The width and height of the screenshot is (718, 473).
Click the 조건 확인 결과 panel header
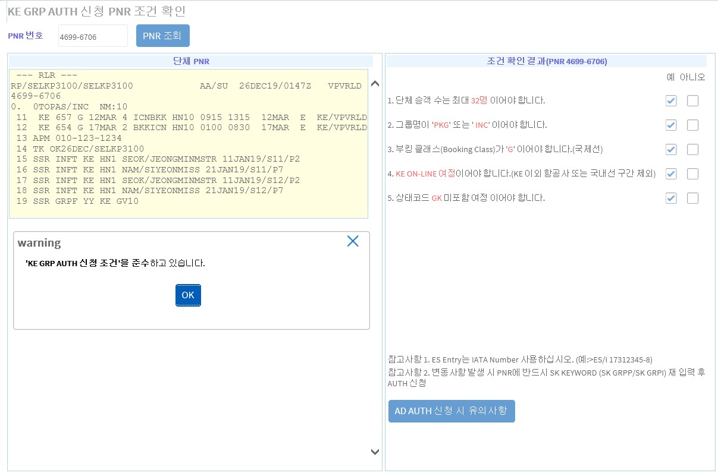[547, 61]
